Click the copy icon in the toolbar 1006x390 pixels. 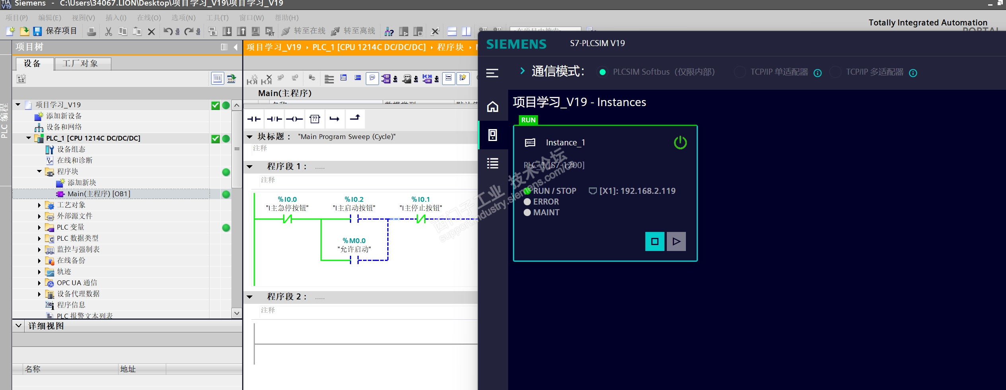(x=123, y=31)
